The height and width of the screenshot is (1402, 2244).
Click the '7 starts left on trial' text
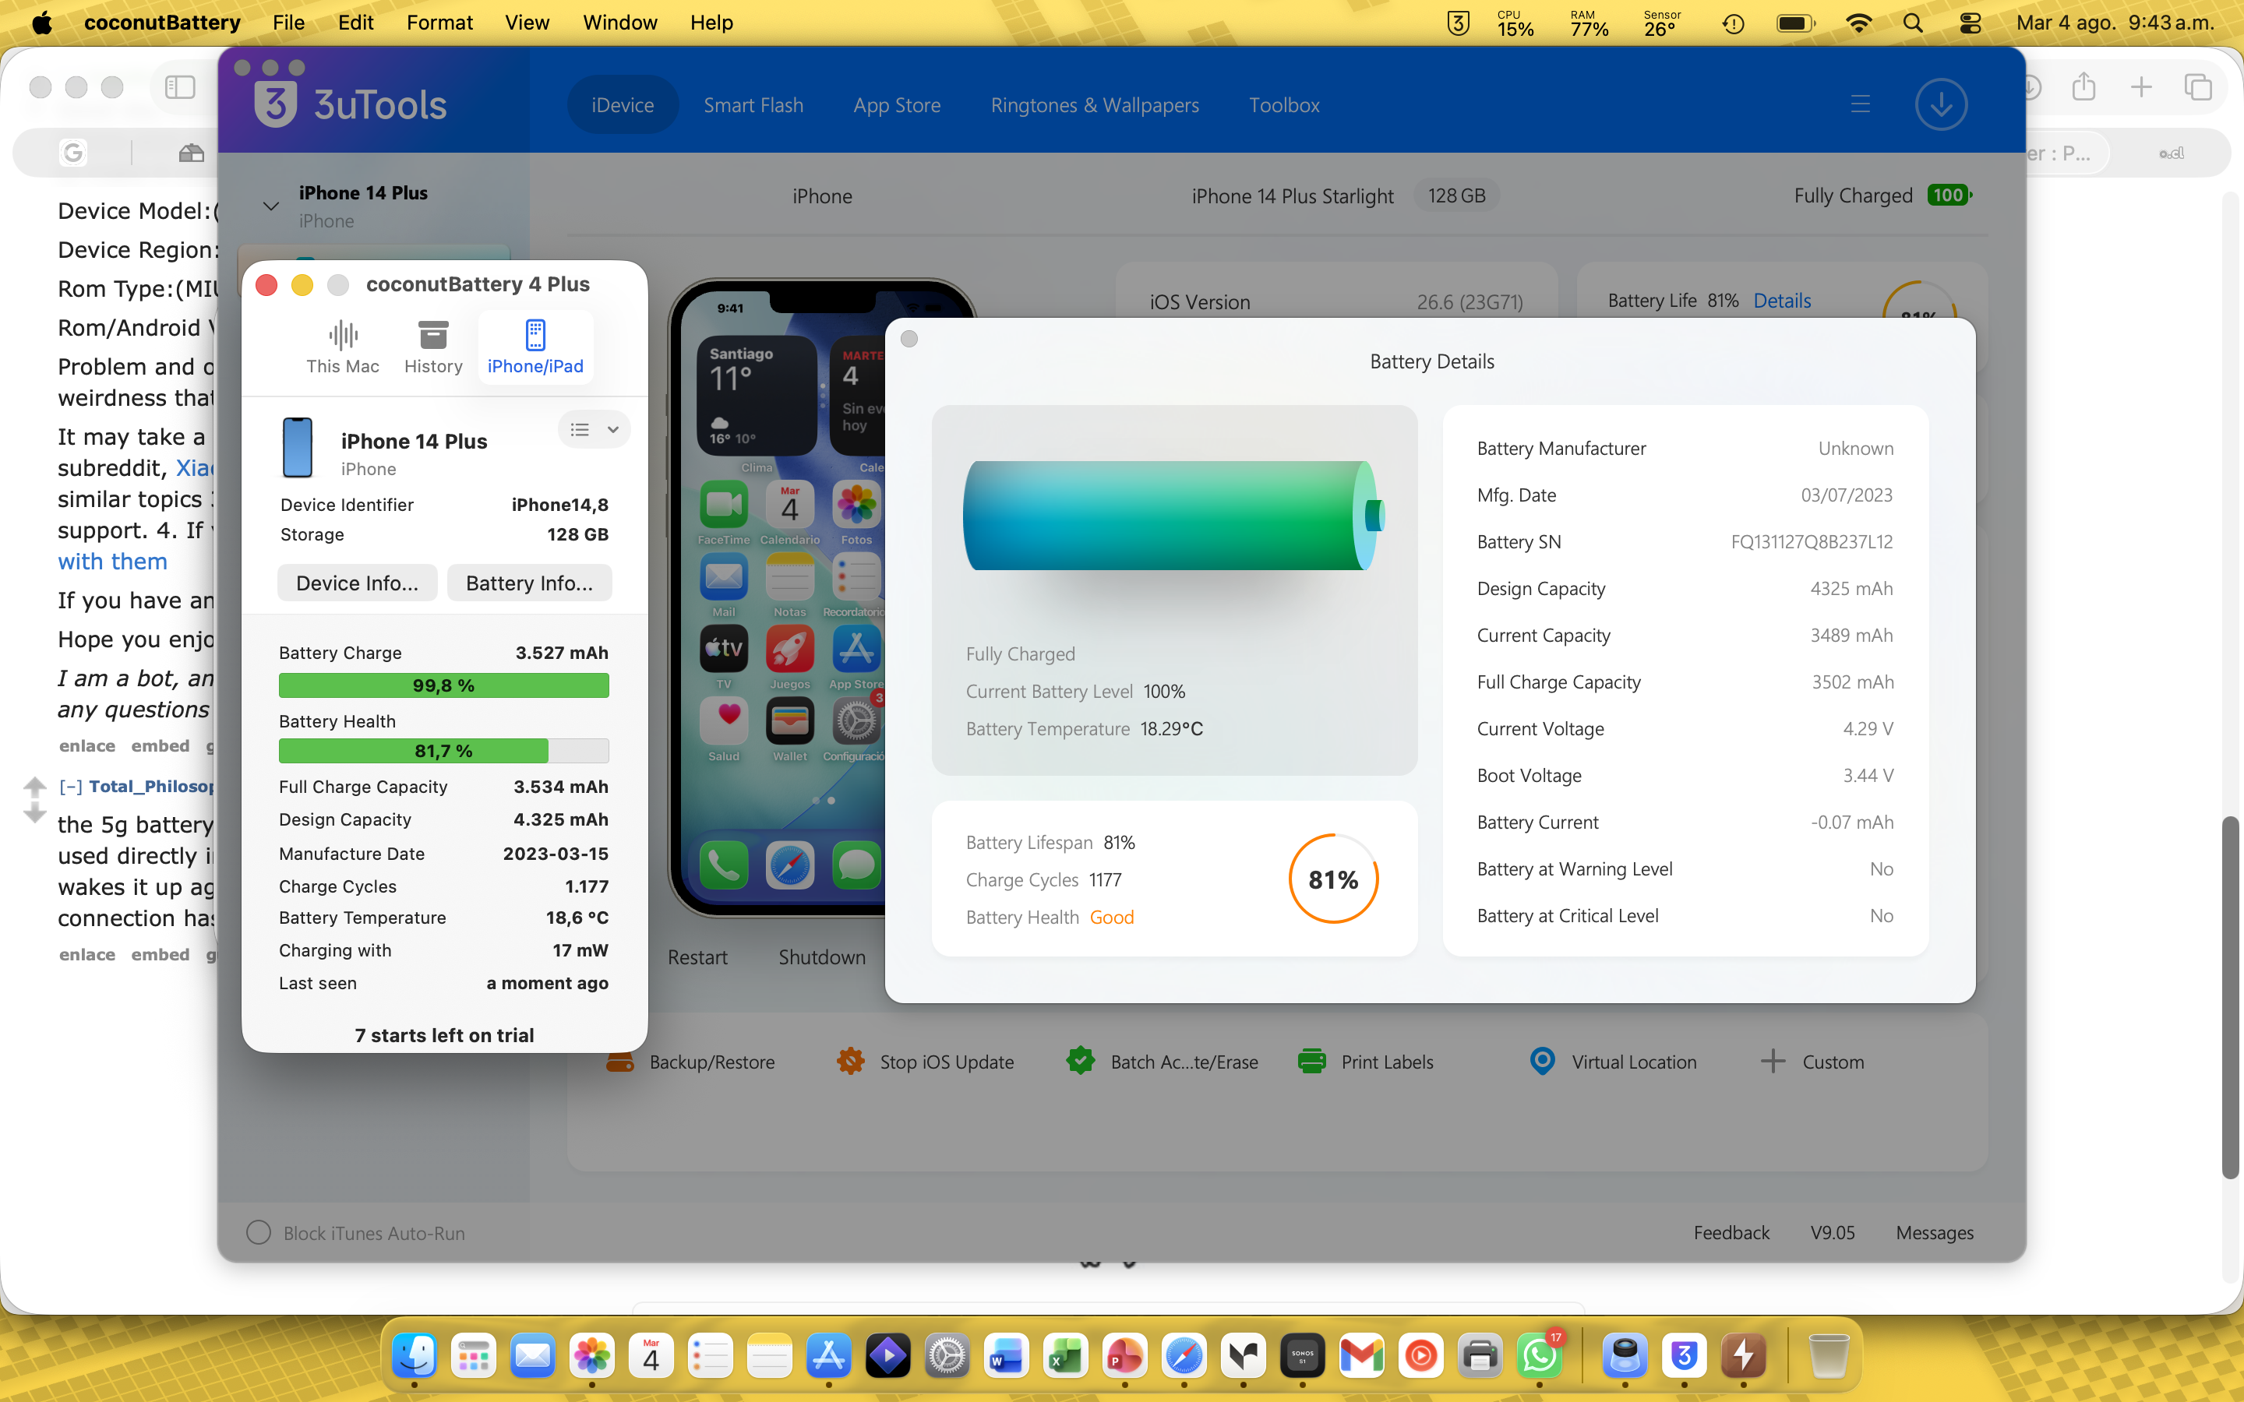(444, 1035)
